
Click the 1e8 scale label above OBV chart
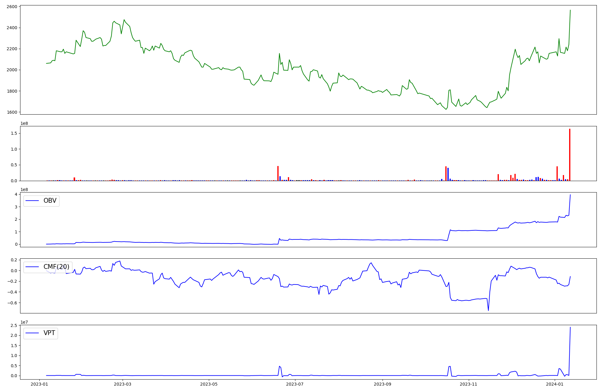pyautogui.click(x=25, y=189)
